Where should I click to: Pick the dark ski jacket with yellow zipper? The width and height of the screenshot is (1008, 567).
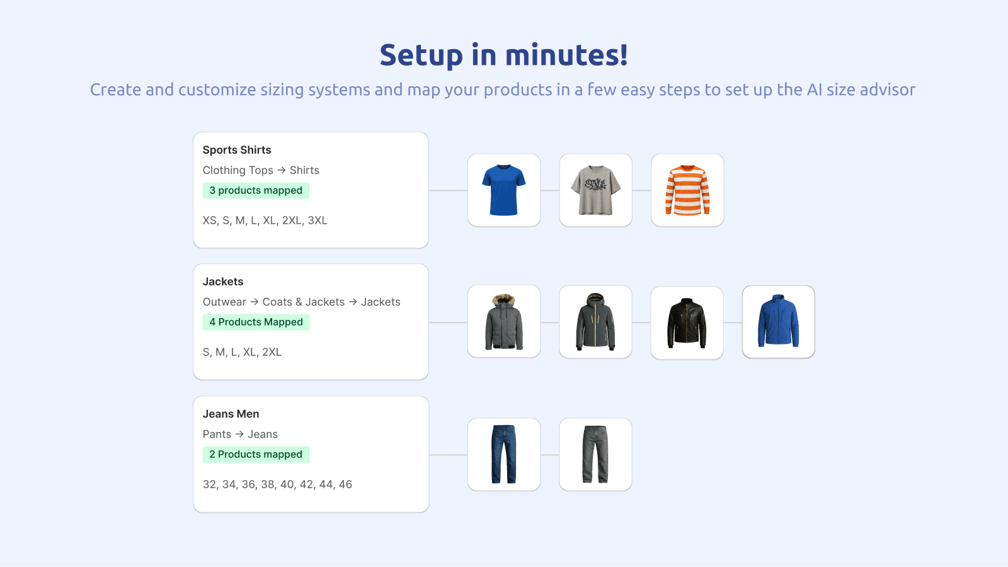[595, 322]
